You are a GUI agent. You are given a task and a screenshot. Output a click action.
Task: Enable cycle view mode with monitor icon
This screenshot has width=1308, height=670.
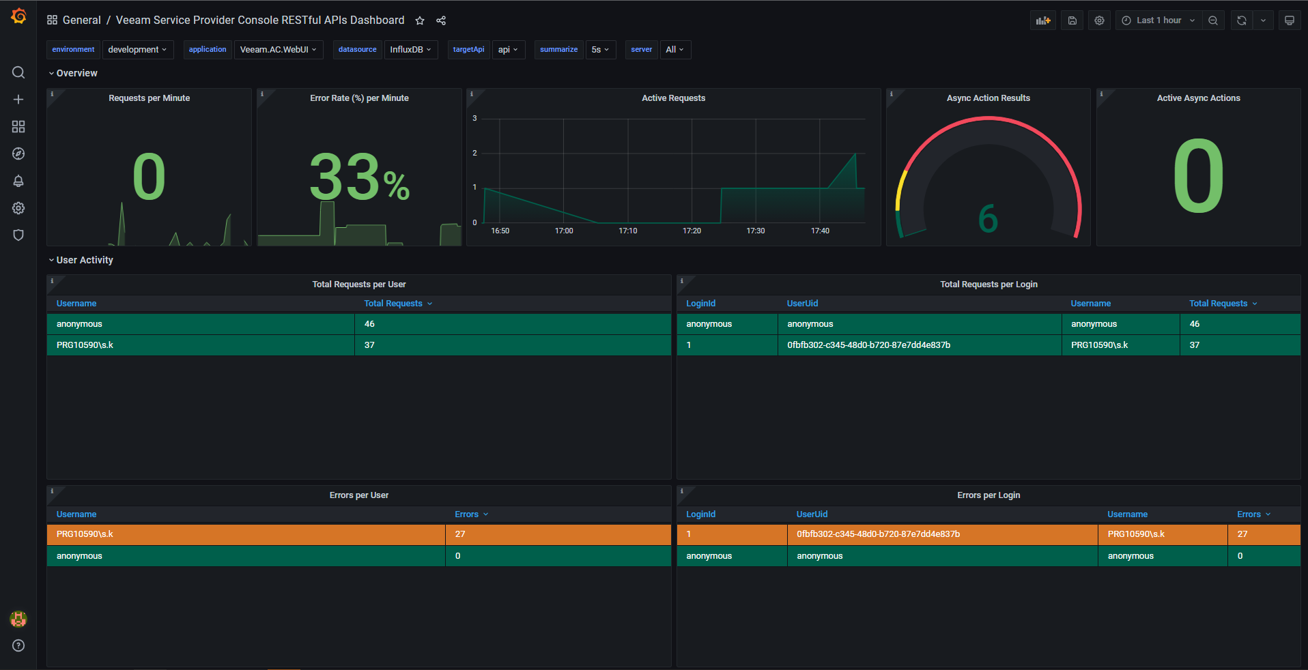[1289, 20]
